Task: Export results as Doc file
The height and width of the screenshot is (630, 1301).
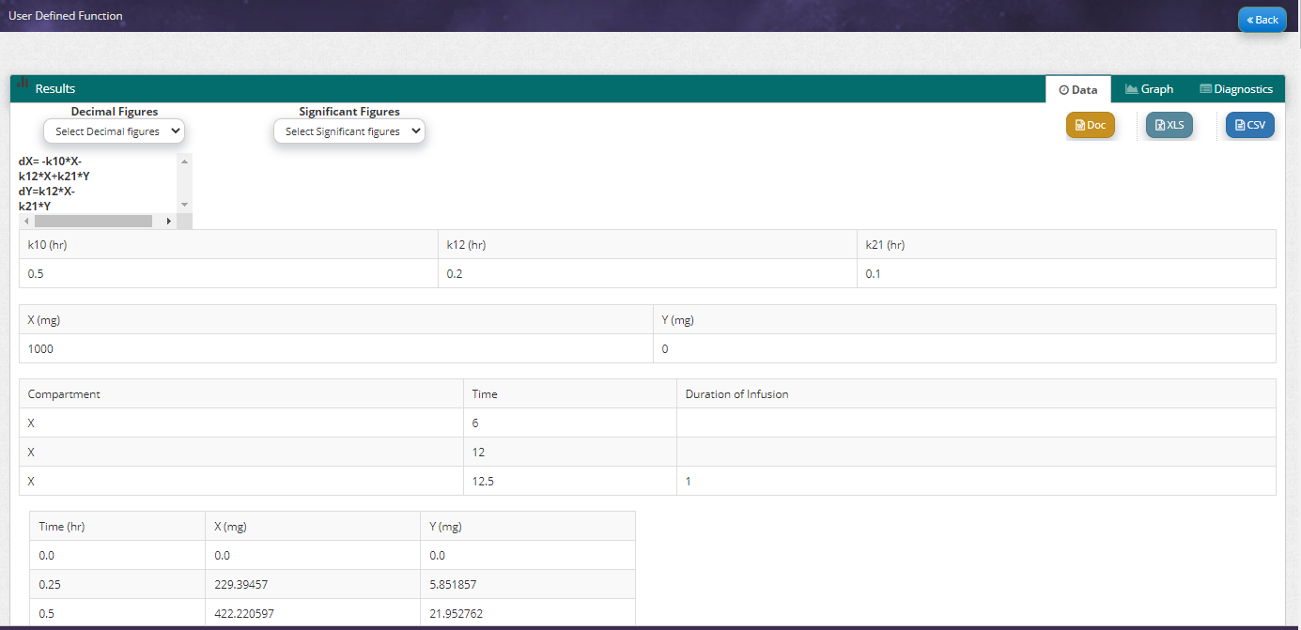Action: coord(1090,125)
